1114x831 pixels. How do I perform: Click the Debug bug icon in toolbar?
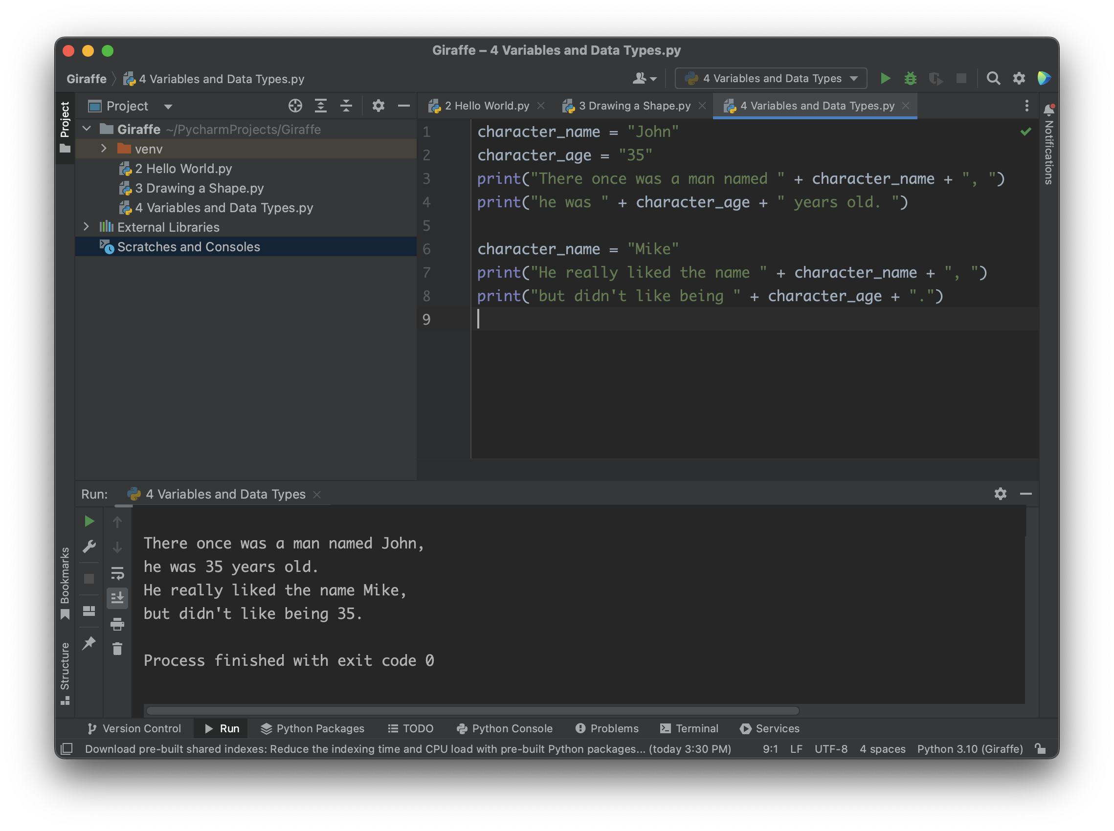(x=910, y=79)
